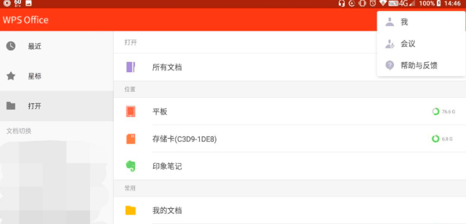Click the alarm clock status icon
This screenshot has width=466, height=224.
tap(373, 3)
